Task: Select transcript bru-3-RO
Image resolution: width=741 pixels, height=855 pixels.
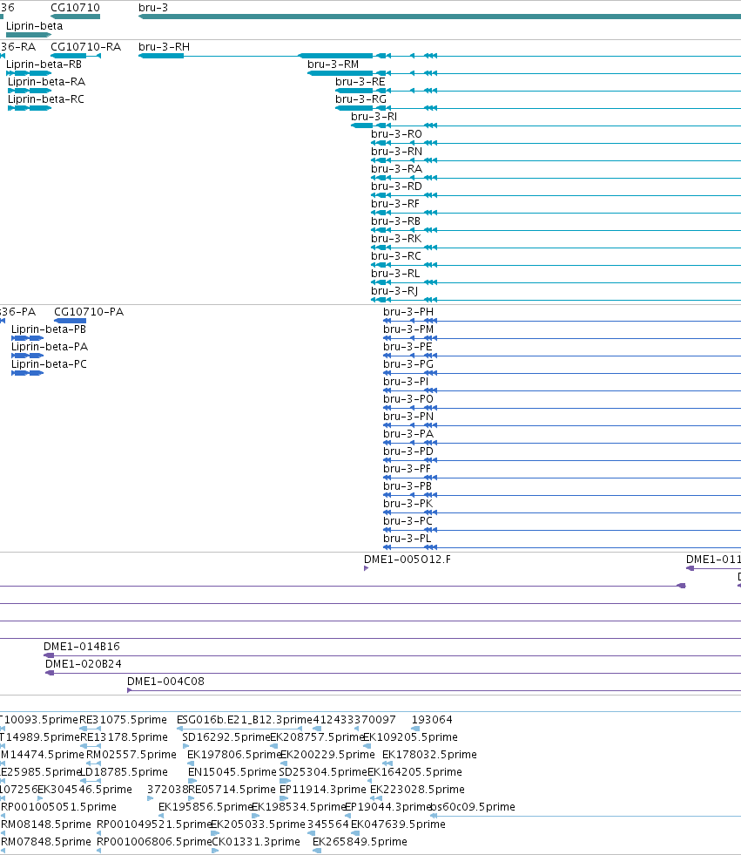Action: click(x=397, y=134)
